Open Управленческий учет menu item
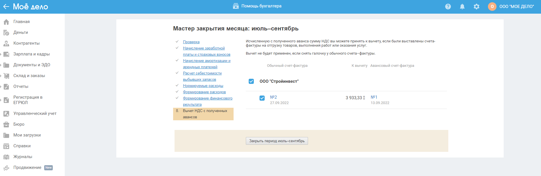 (x=35, y=113)
